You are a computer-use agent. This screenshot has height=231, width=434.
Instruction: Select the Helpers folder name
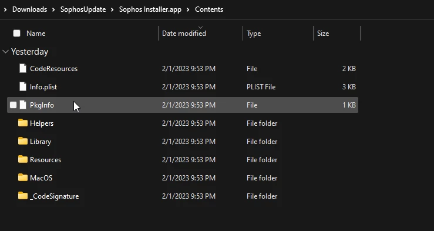[x=42, y=123]
